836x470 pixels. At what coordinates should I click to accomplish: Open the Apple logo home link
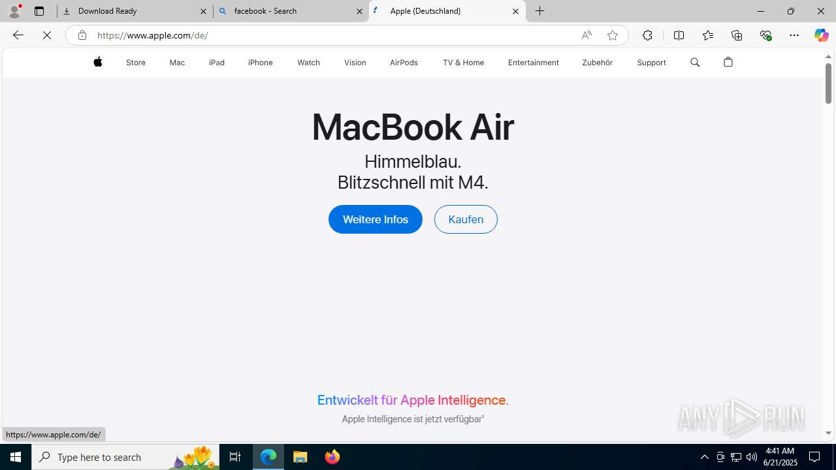pos(98,62)
